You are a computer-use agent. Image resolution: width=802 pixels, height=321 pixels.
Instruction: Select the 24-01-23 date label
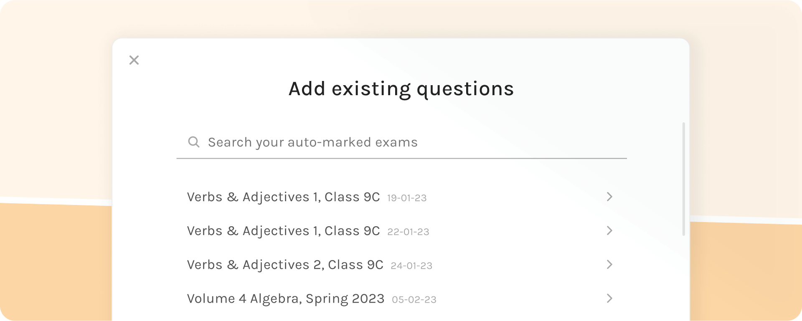coord(411,265)
